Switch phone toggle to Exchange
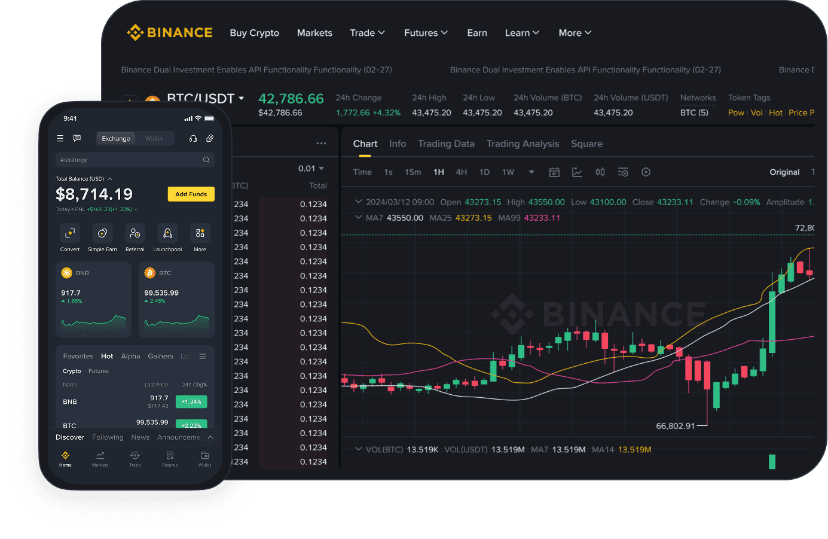The image size is (828, 539). pos(116,138)
